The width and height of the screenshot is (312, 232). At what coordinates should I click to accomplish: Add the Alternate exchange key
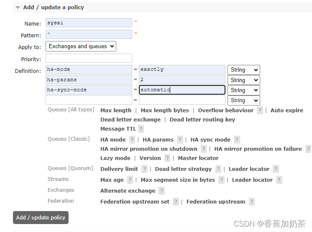pos(128,191)
